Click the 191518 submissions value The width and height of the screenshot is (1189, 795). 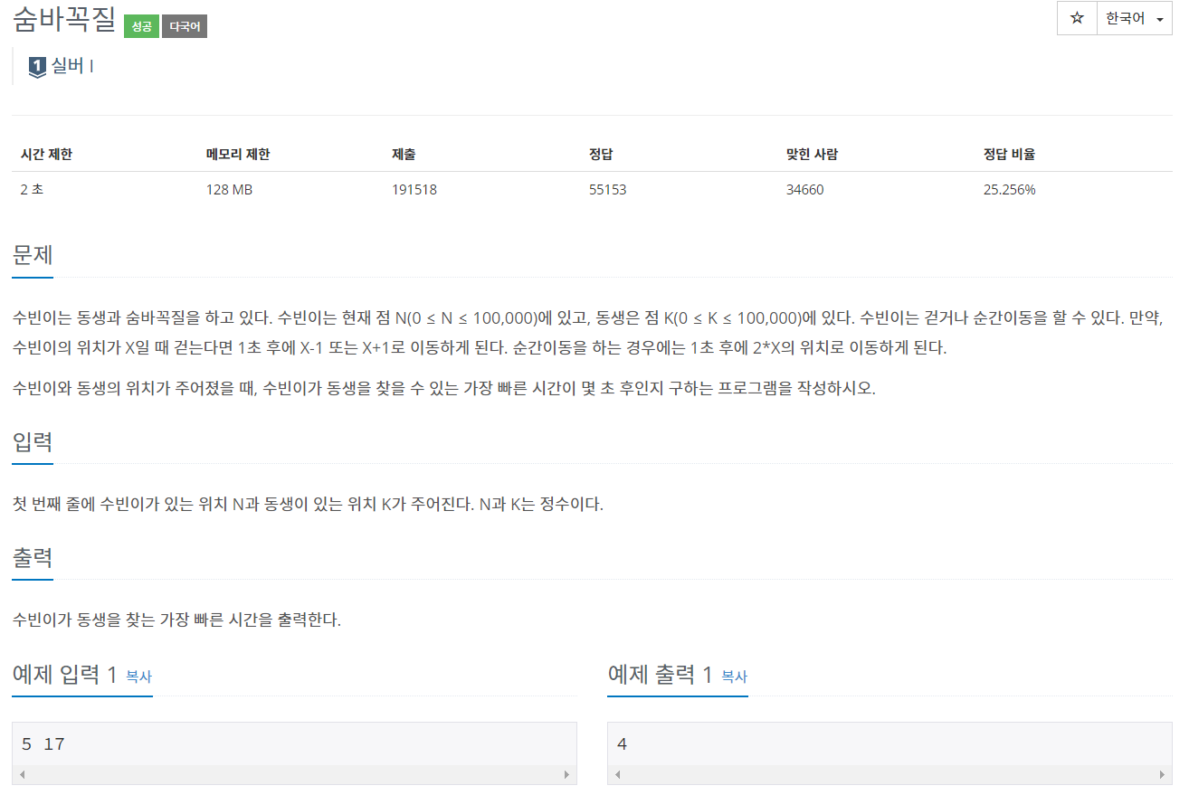(414, 190)
